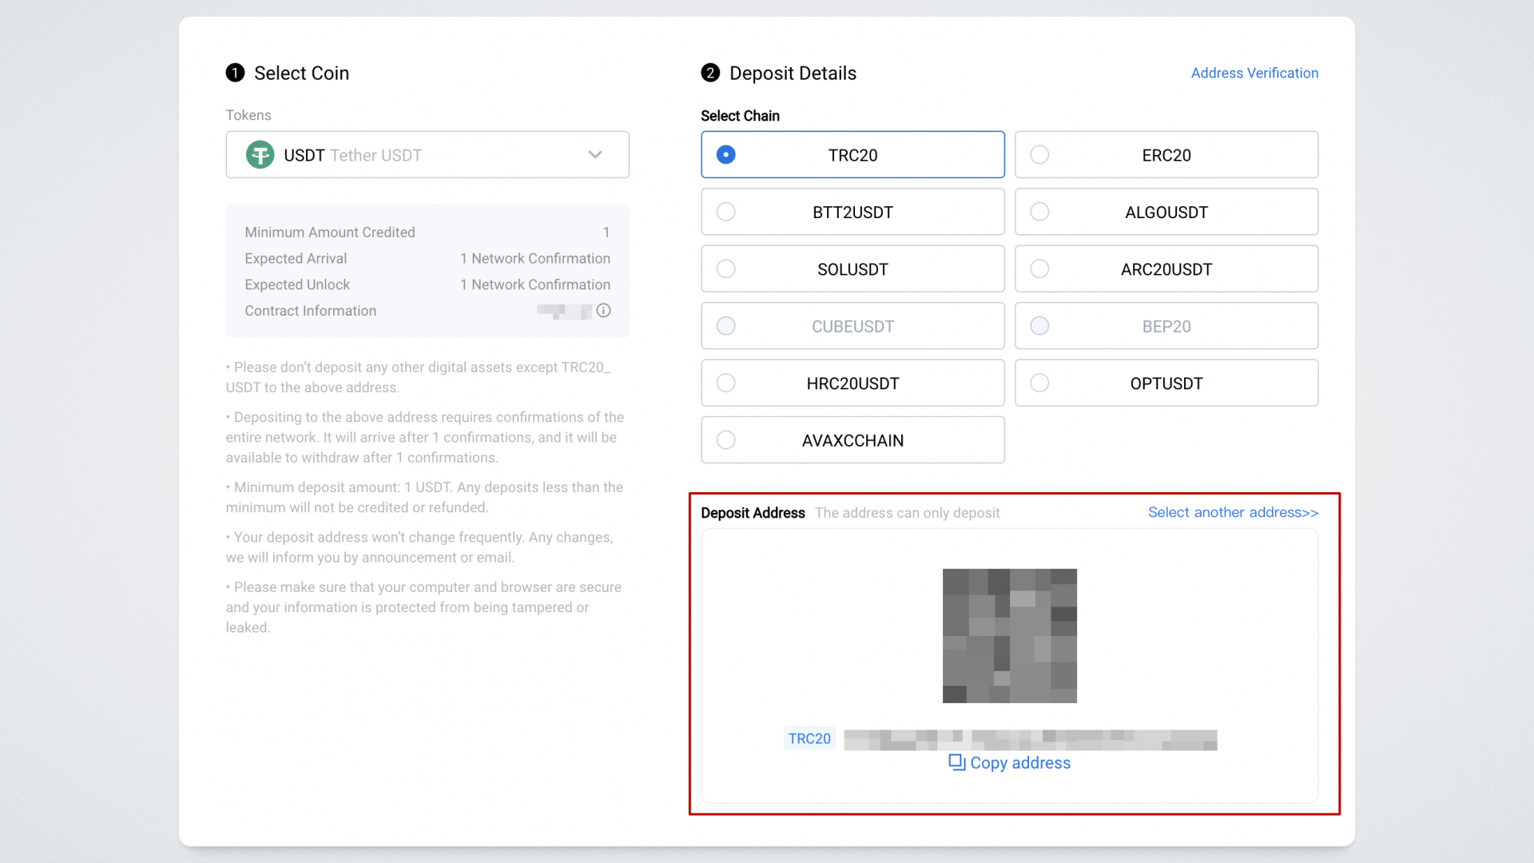Open the Address Verification link
The height and width of the screenshot is (863, 1534).
coord(1254,73)
